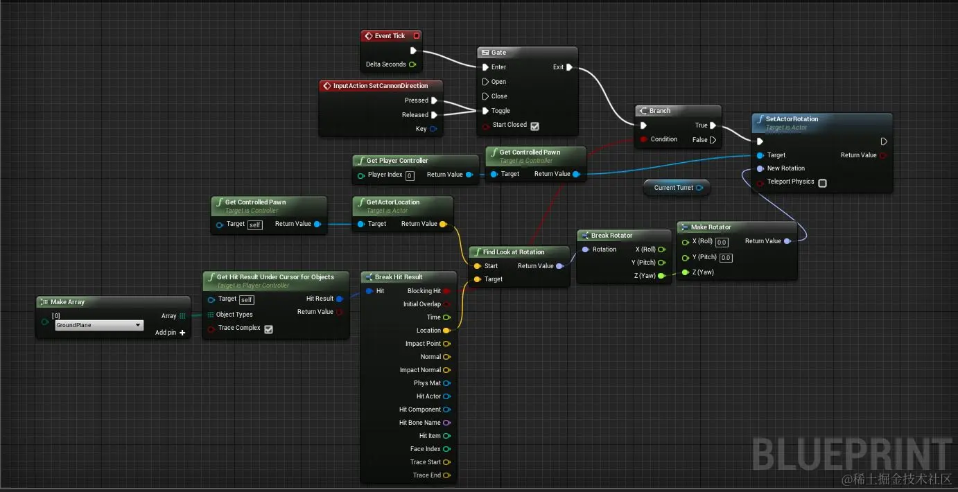Click the Event Tick red delegate pin
The height and width of the screenshot is (492, 958).
pos(416,36)
